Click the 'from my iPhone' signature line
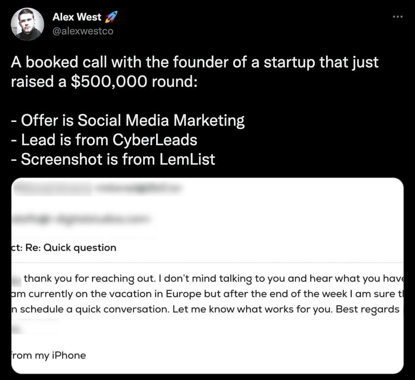 tap(48, 355)
